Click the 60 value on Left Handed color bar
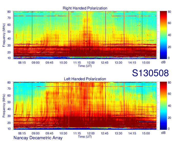The width and height of the screenshot is (174, 141). pyautogui.click(x=169, y=94)
